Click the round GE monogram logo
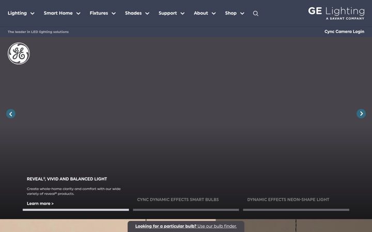Viewport: 372px width, 232px height. 19,54
